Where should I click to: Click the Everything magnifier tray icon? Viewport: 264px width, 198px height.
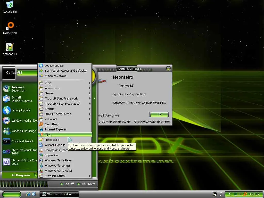pyautogui.click(x=245, y=194)
